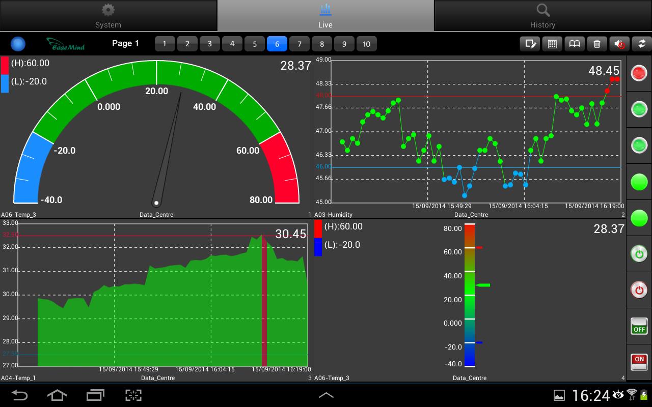Tap the Wi-Fi status icon
This screenshot has height=407, width=652.
(x=632, y=394)
